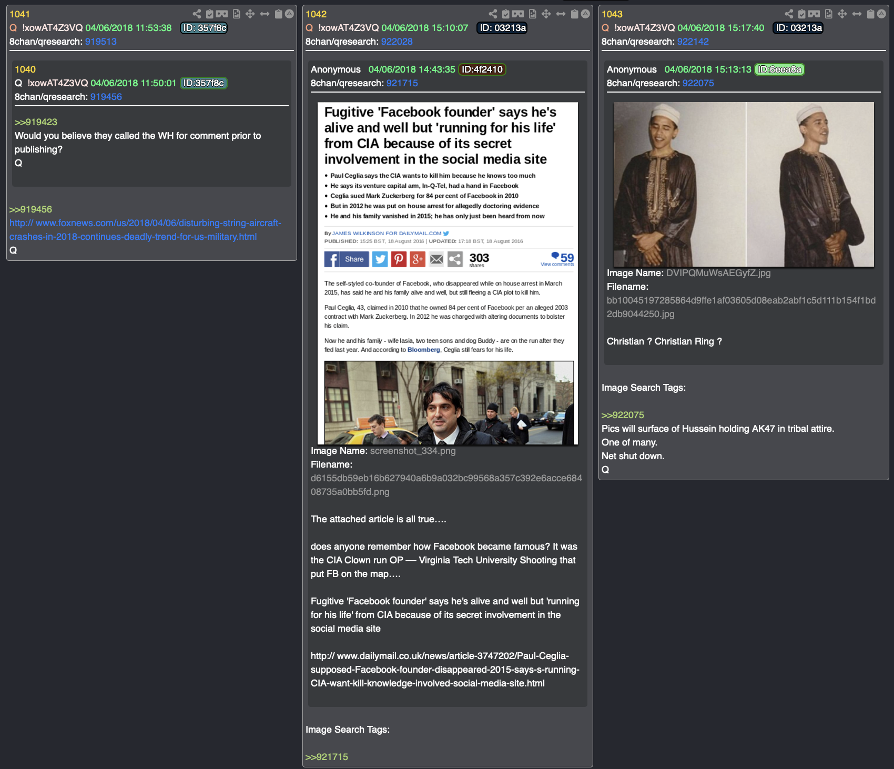Click the image file icon on post 1043

point(829,14)
